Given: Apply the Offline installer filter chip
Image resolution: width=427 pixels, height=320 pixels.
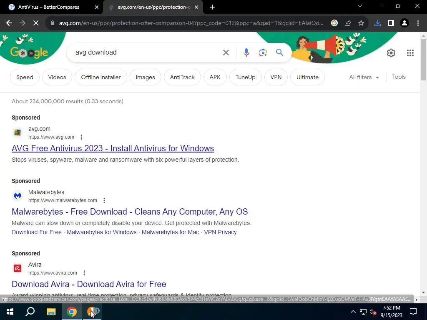Looking at the screenshot, I should pos(101,77).
